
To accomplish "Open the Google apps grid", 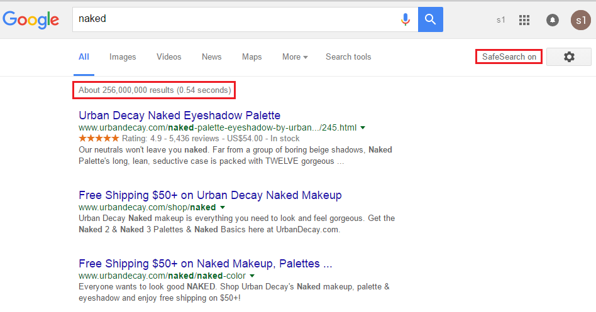I will click(x=524, y=20).
